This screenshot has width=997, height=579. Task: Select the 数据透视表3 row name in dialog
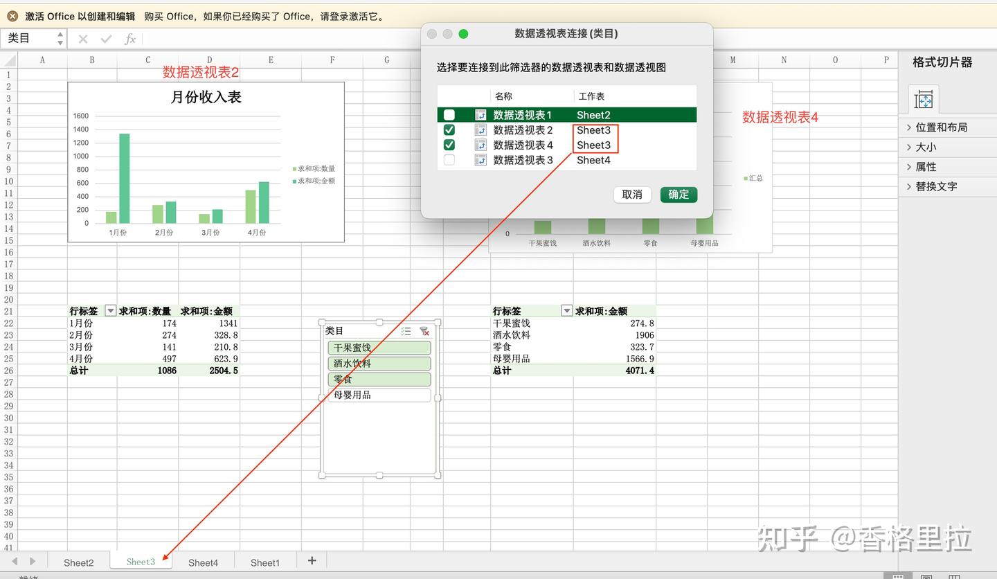click(523, 160)
